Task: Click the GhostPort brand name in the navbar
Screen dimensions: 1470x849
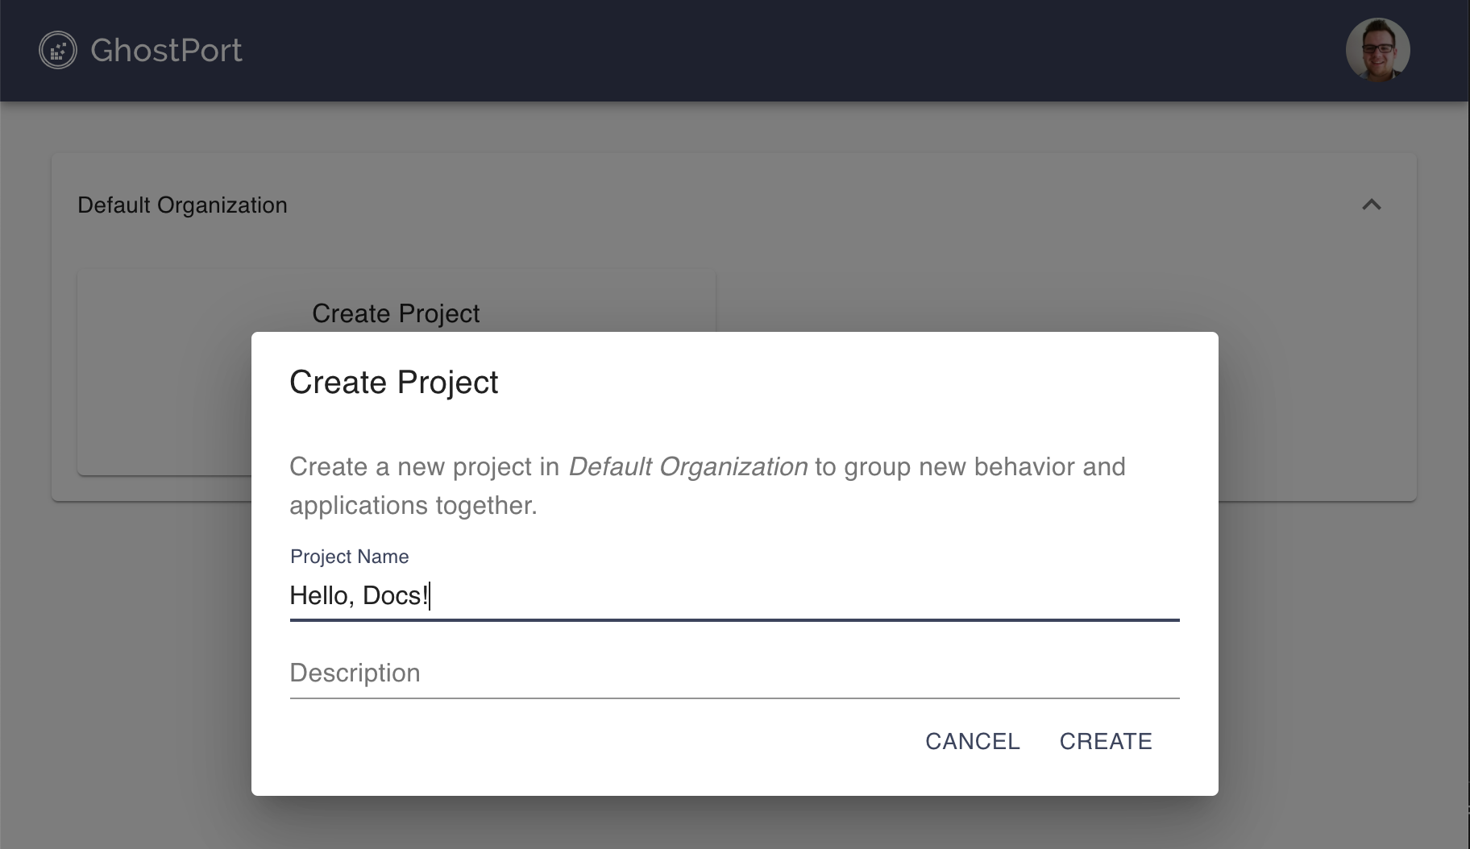Action: (x=165, y=50)
